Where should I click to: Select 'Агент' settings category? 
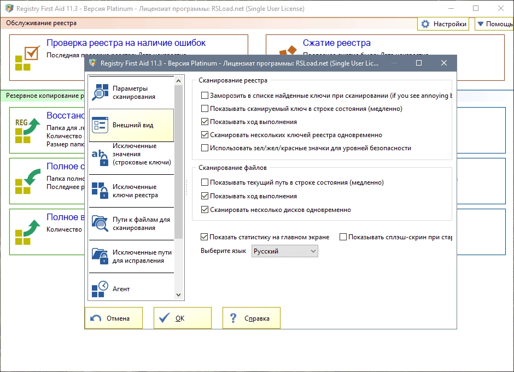point(131,286)
